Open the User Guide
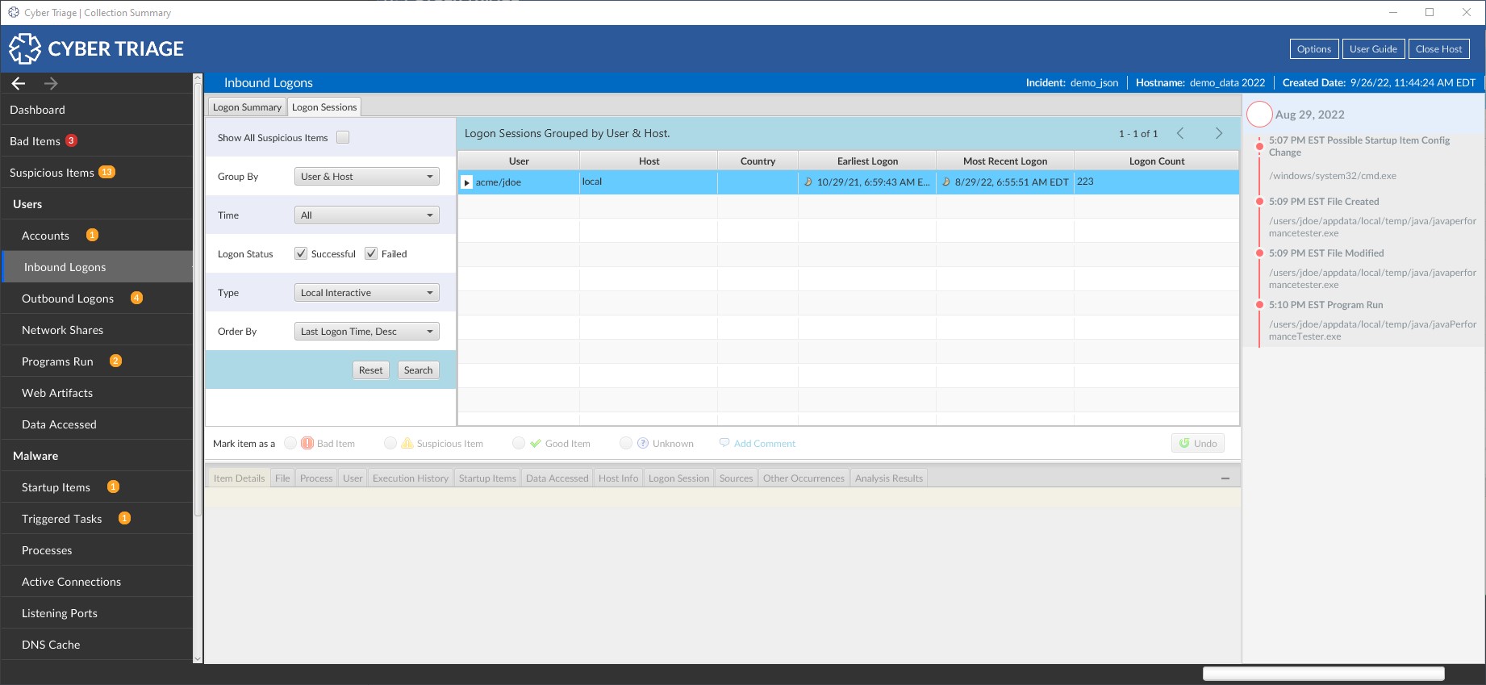Screen dimensions: 1486x685 [1374, 49]
